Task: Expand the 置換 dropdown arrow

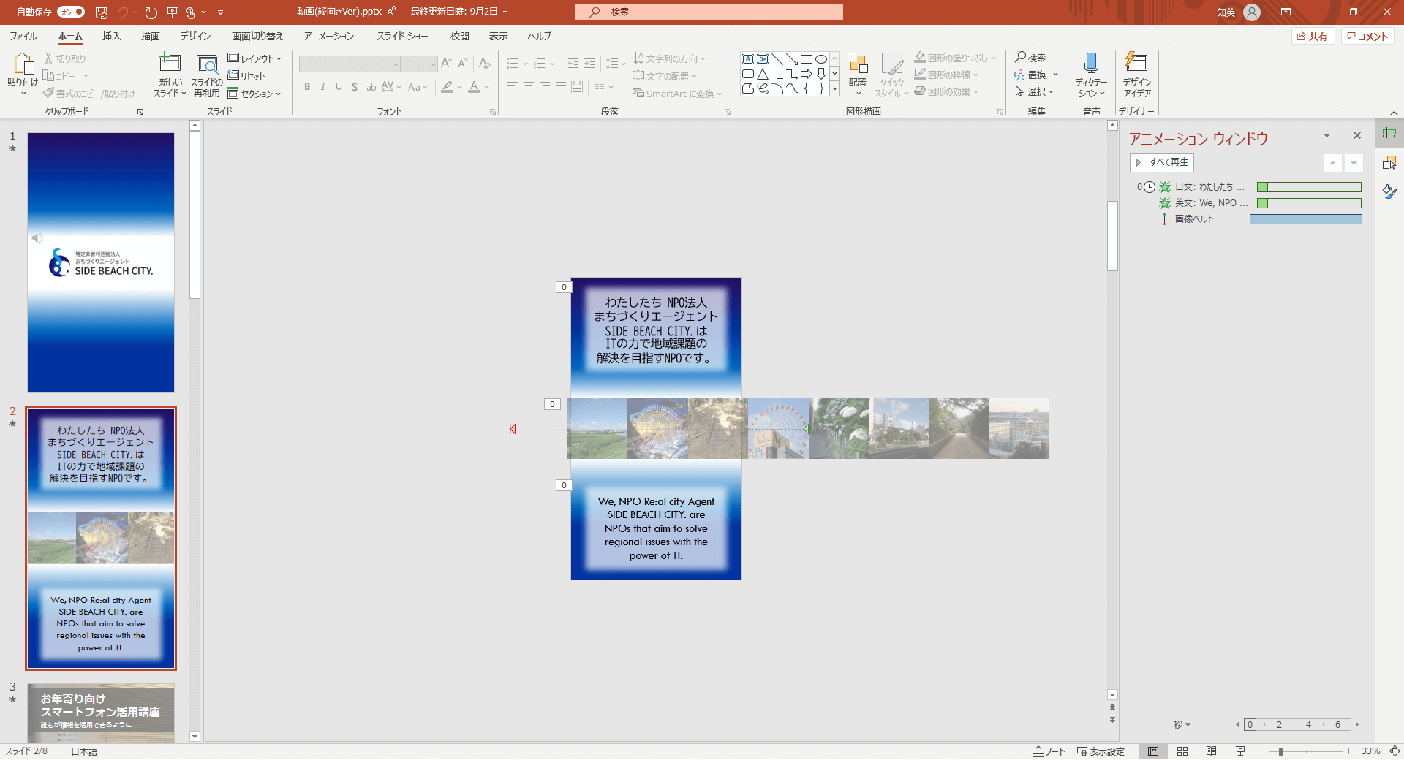Action: point(1055,75)
